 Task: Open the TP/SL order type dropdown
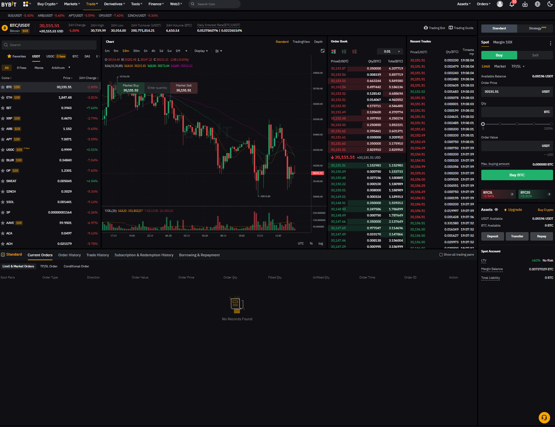[518, 66]
